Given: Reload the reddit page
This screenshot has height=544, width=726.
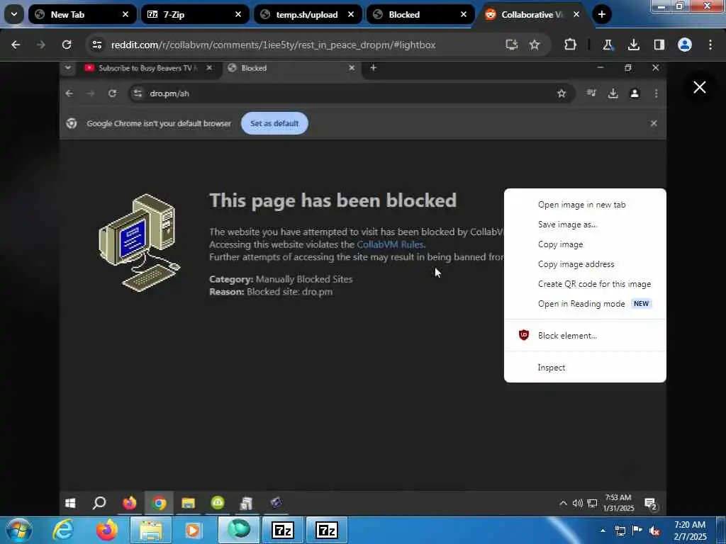Looking at the screenshot, I should [67, 45].
